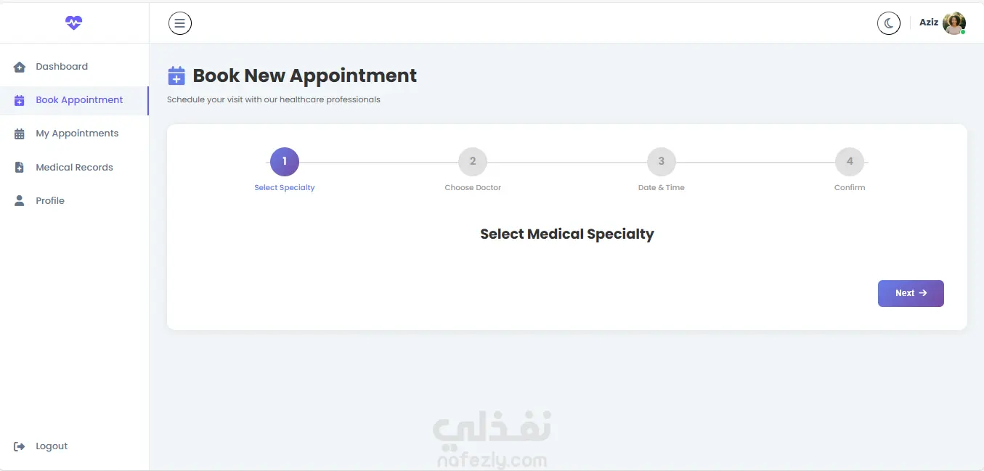This screenshot has width=984, height=471.
Task: Go to My Appointments page
Action: pyautogui.click(x=77, y=134)
